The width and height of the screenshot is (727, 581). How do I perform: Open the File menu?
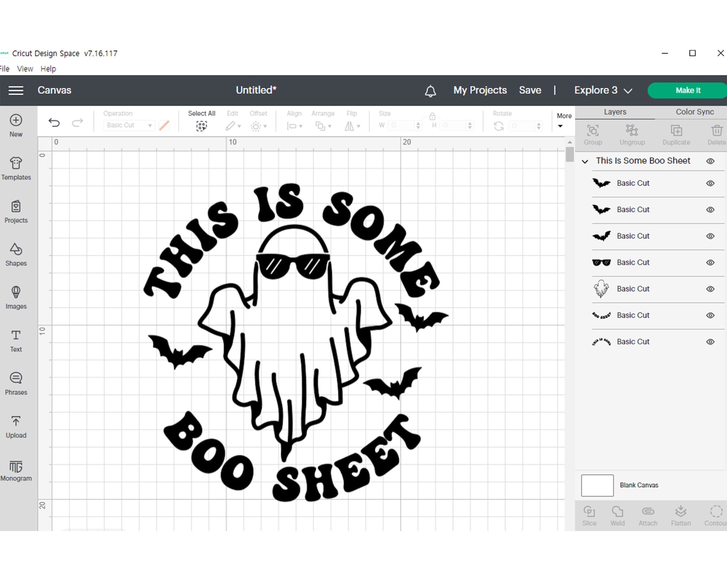click(x=4, y=69)
